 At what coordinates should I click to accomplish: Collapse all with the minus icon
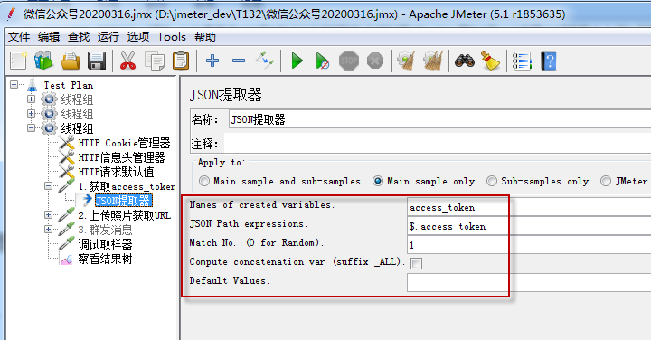coord(239,61)
